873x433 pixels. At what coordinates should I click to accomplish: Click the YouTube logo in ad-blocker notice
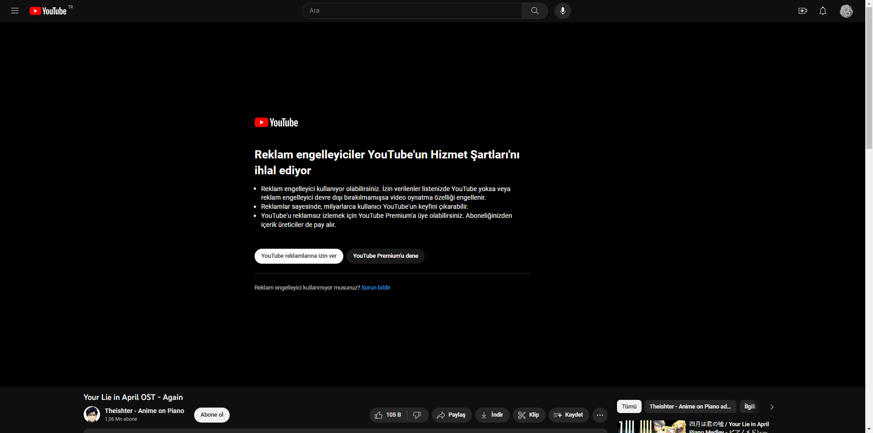click(x=276, y=123)
